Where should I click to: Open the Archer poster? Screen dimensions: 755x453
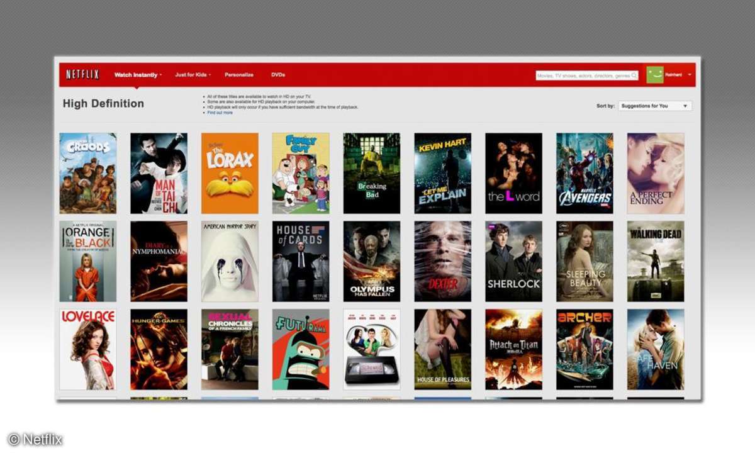584,349
